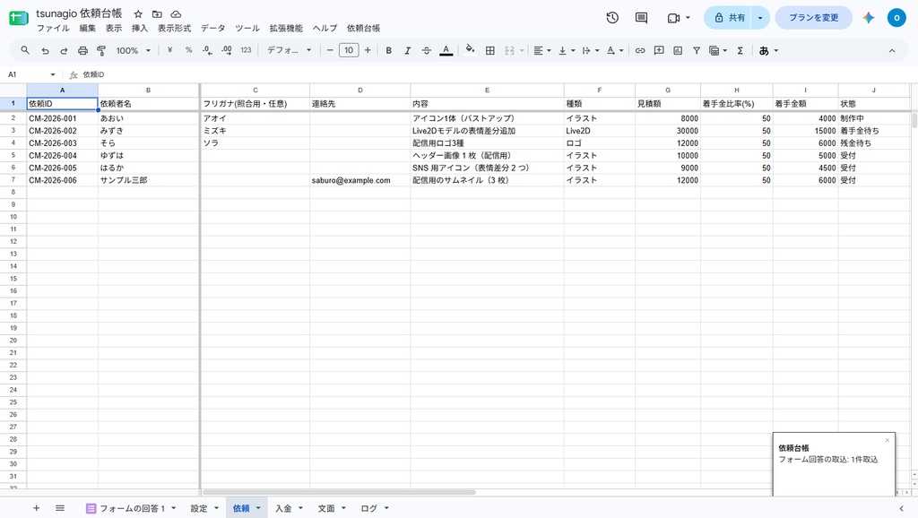Image resolution: width=918 pixels, height=518 pixels.
Task: Insert a link
Action: pyautogui.click(x=640, y=51)
